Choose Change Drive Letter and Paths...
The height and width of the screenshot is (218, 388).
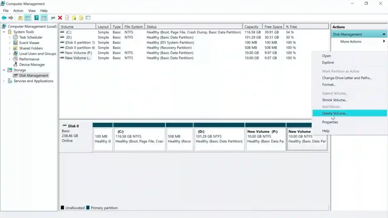350,78
